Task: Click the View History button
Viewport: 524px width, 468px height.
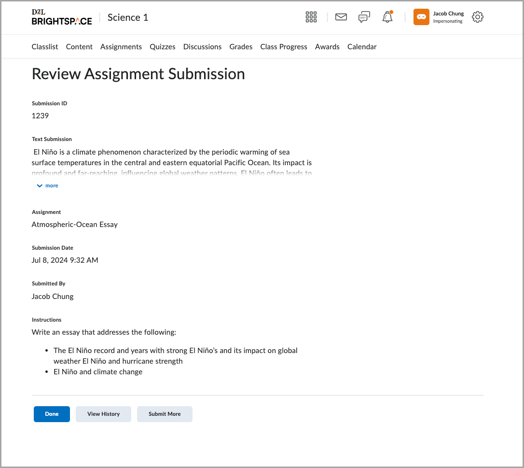Action: tap(103, 414)
